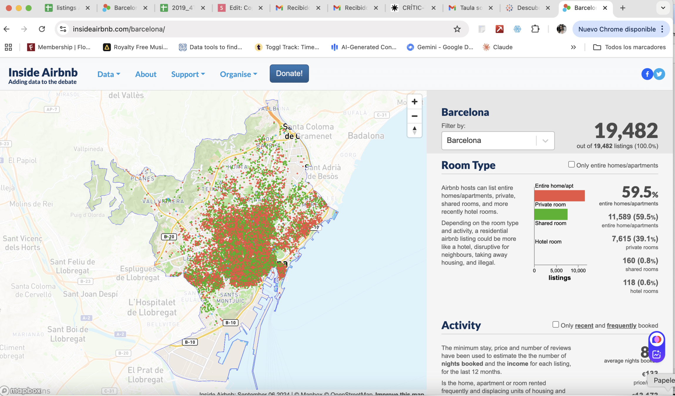The width and height of the screenshot is (675, 396).
Task: Zoom in on the Barcelona map
Action: point(414,102)
